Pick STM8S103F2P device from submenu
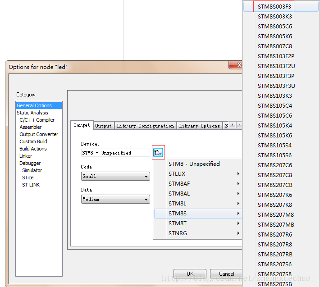This screenshot has width=320, height=287. [281, 56]
